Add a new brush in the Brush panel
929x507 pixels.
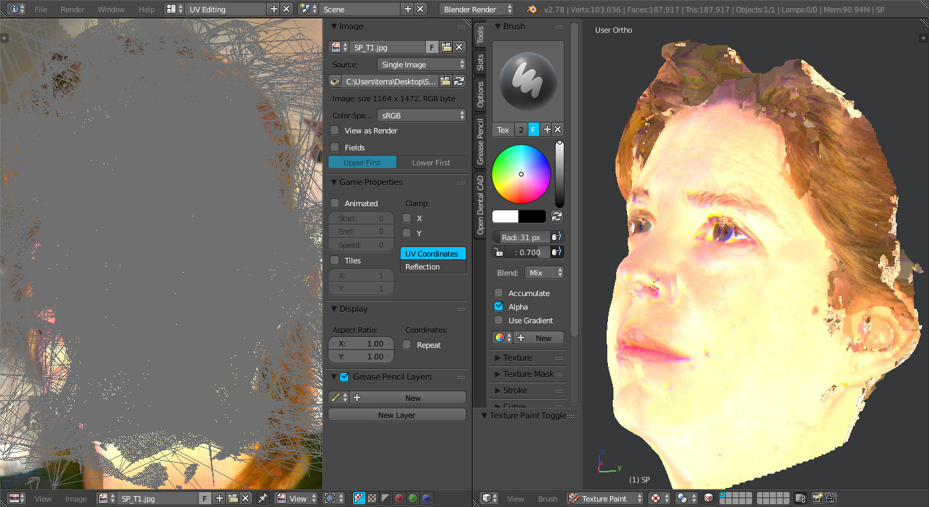coord(547,129)
